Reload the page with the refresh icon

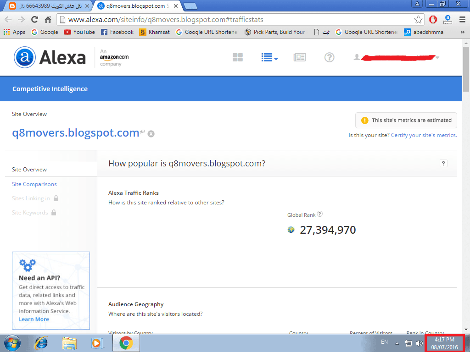pos(35,19)
